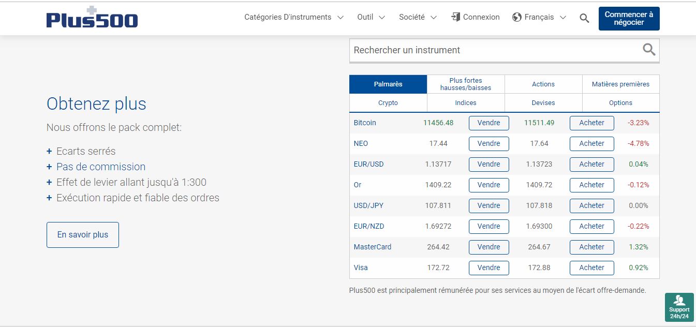Open the Options tab
The image size is (696, 327).
(x=621, y=102)
